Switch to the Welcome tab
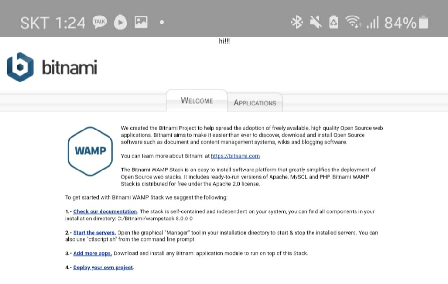Viewport: 448px width, 284px height. [196, 101]
